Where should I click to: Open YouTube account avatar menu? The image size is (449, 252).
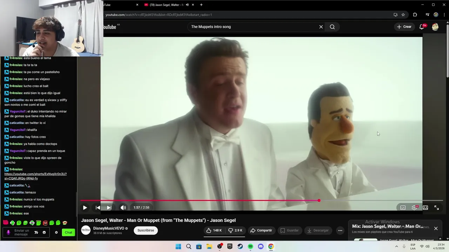coord(435,27)
